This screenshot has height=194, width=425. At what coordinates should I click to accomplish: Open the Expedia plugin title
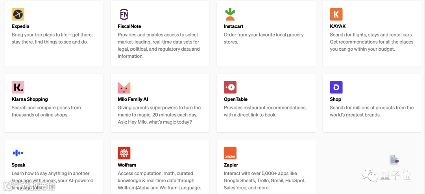(21, 26)
